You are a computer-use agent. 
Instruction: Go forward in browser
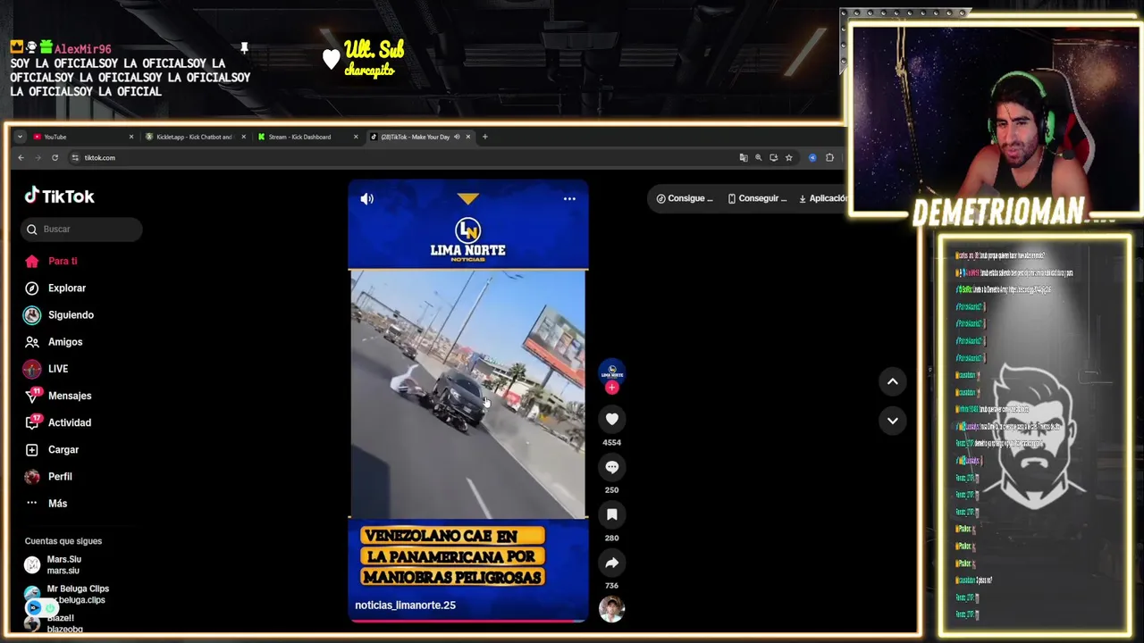[x=38, y=157]
